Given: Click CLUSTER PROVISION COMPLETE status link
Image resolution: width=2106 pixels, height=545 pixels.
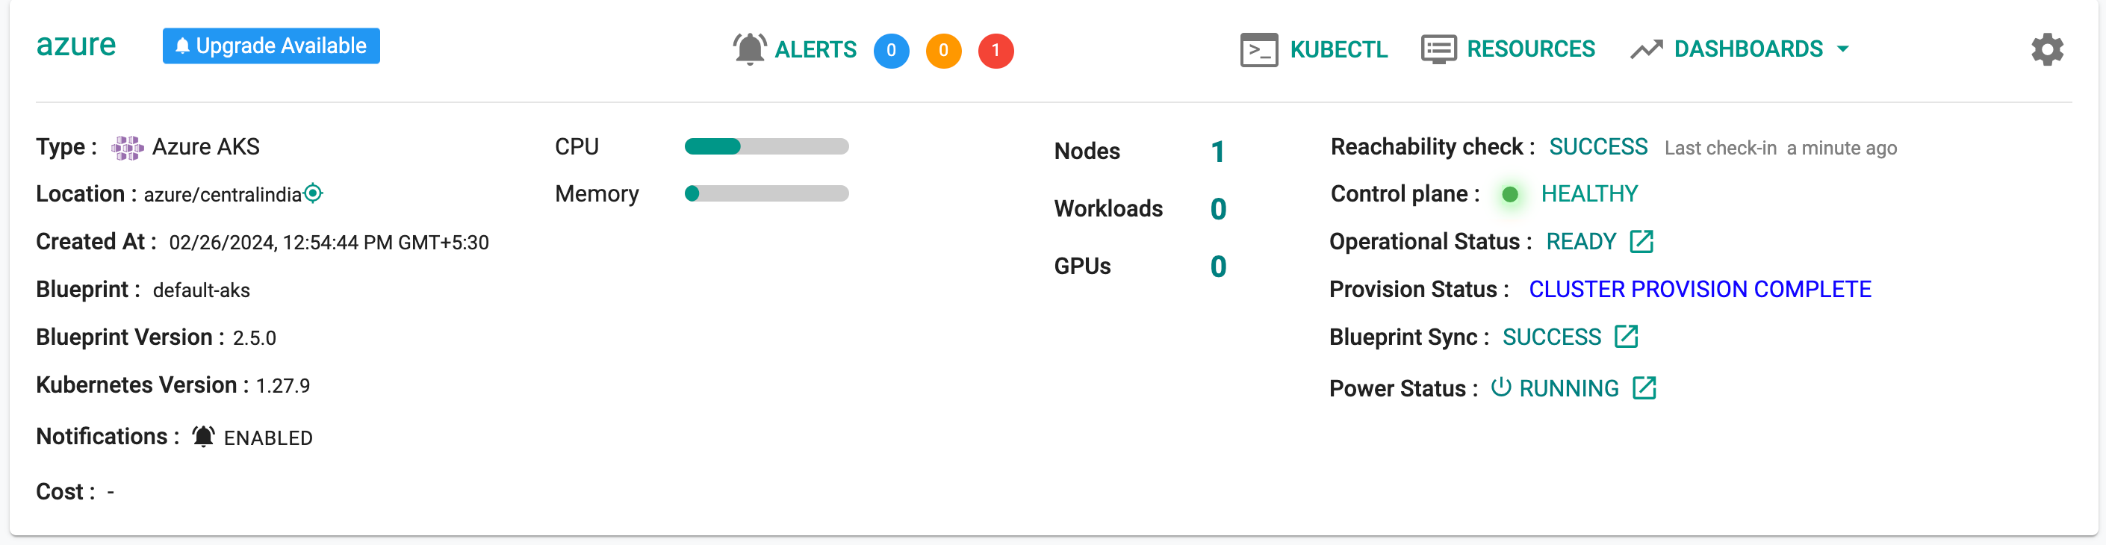Looking at the screenshot, I should (1700, 289).
